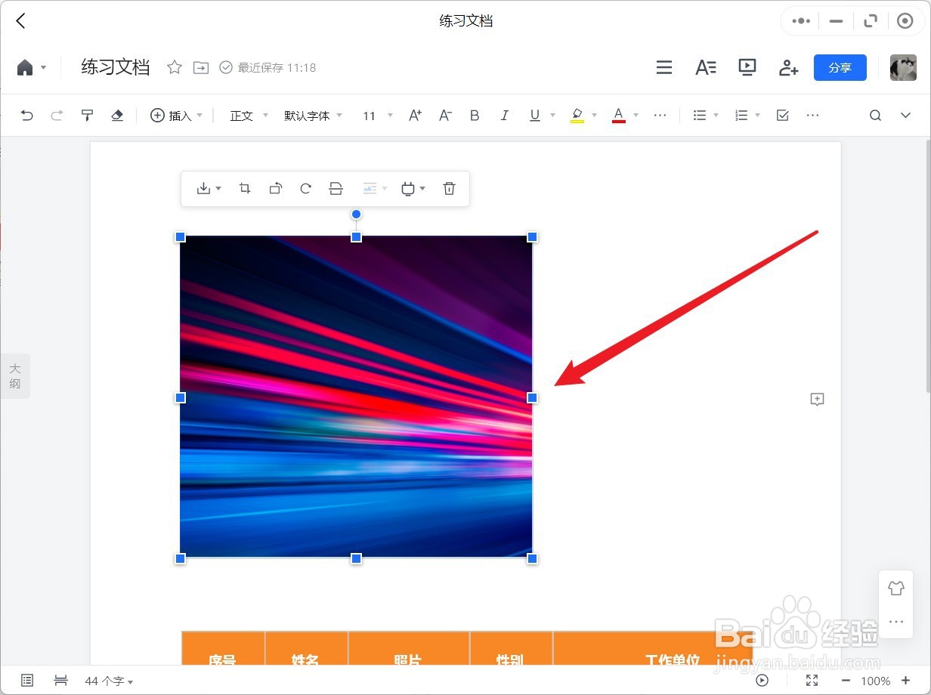The image size is (931, 695).
Task: Apply italic formatting
Action: click(504, 115)
